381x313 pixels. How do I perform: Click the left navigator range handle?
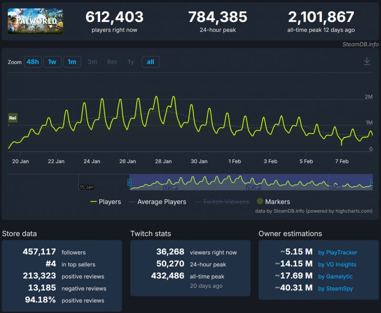point(130,182)
